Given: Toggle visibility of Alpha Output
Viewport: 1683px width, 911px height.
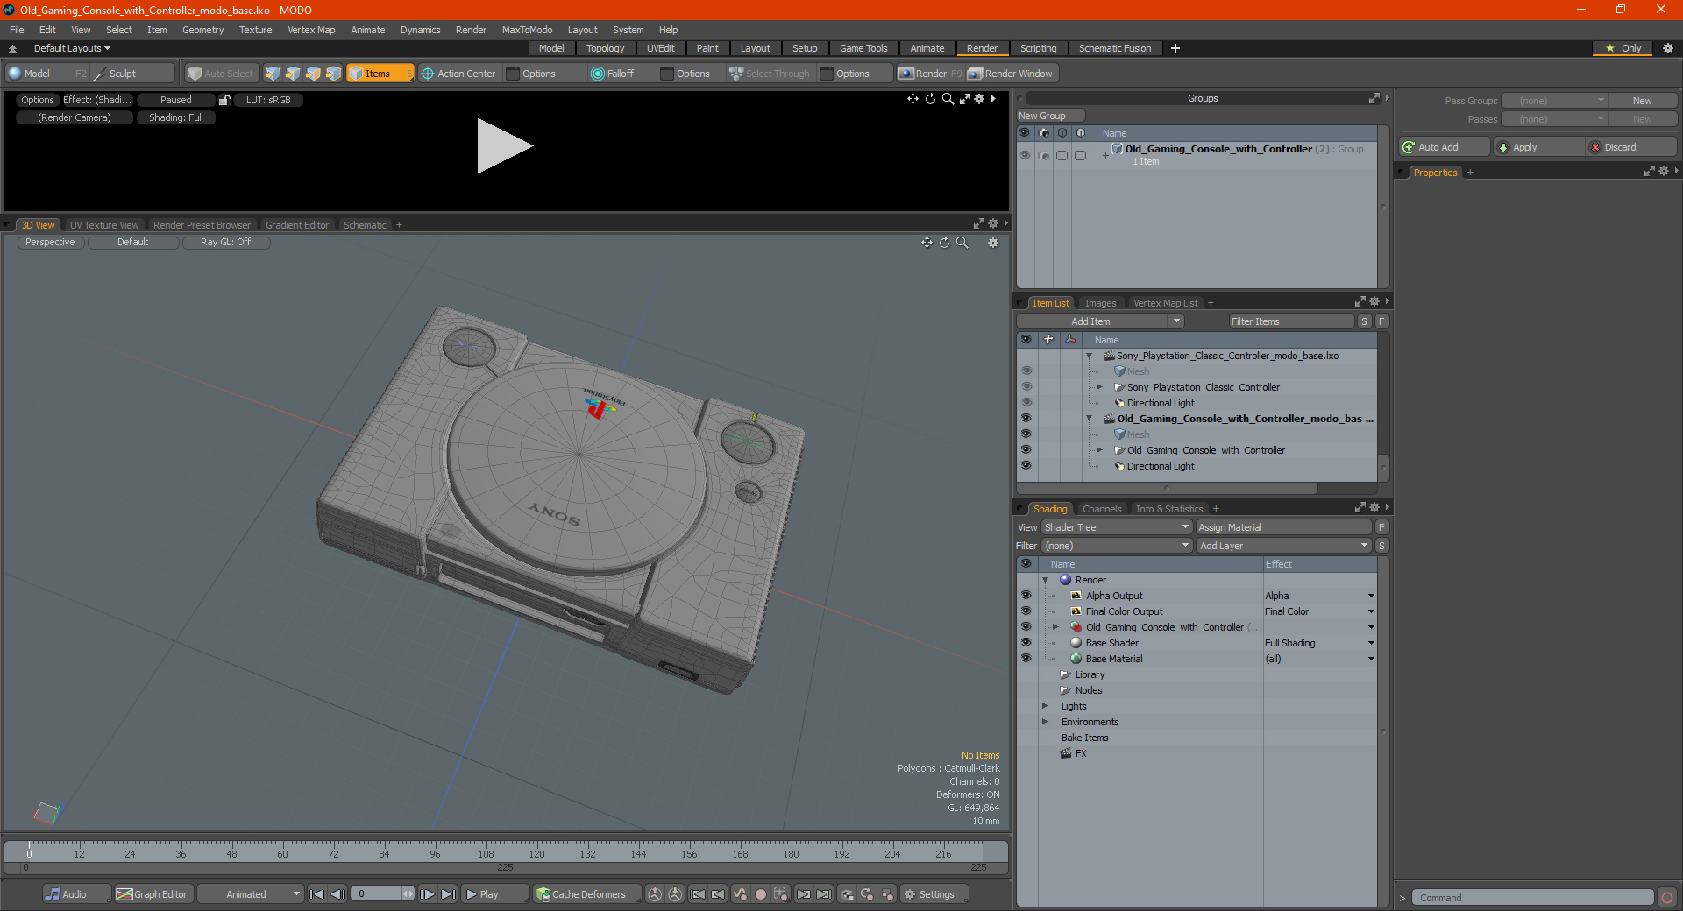Looking at the screenshot, I should pyautogui.click(x=1026, y=596).
